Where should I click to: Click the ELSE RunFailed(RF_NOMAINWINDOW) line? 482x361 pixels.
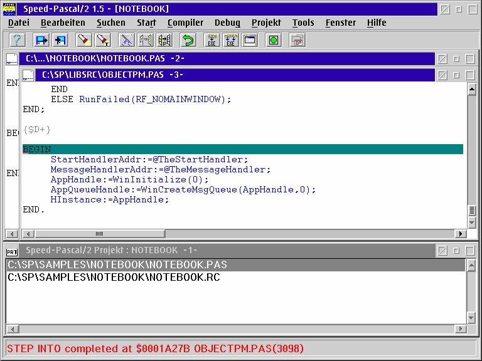coord(141,100)
